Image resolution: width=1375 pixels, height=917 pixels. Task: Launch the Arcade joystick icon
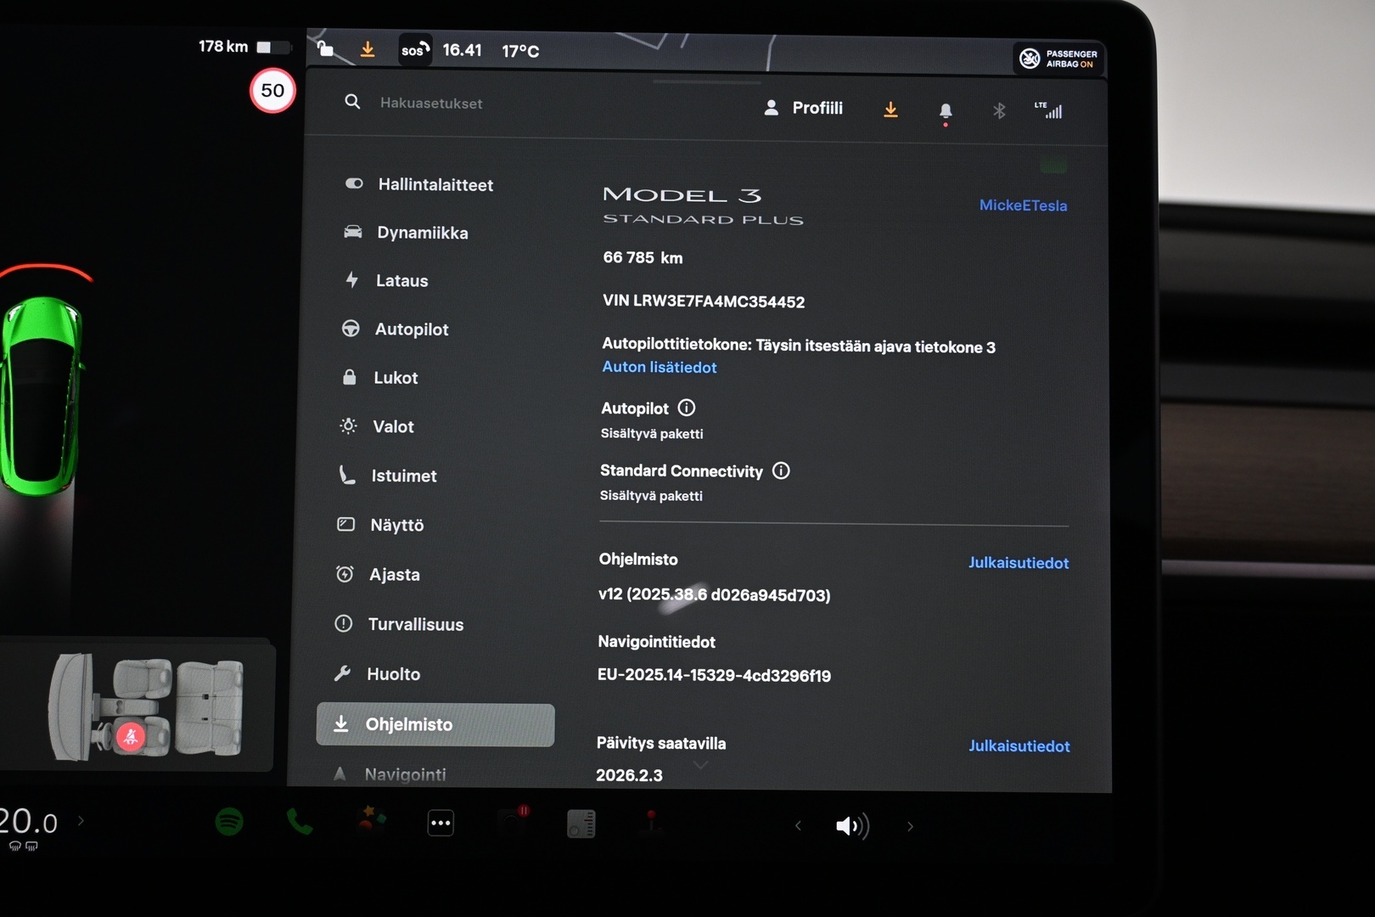[x=651, y=824]
